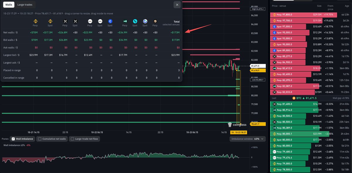Screen dimensions: 352x173
Task: Click the venue icon on Perp 78,500.0 row
Action: [275, 169]
